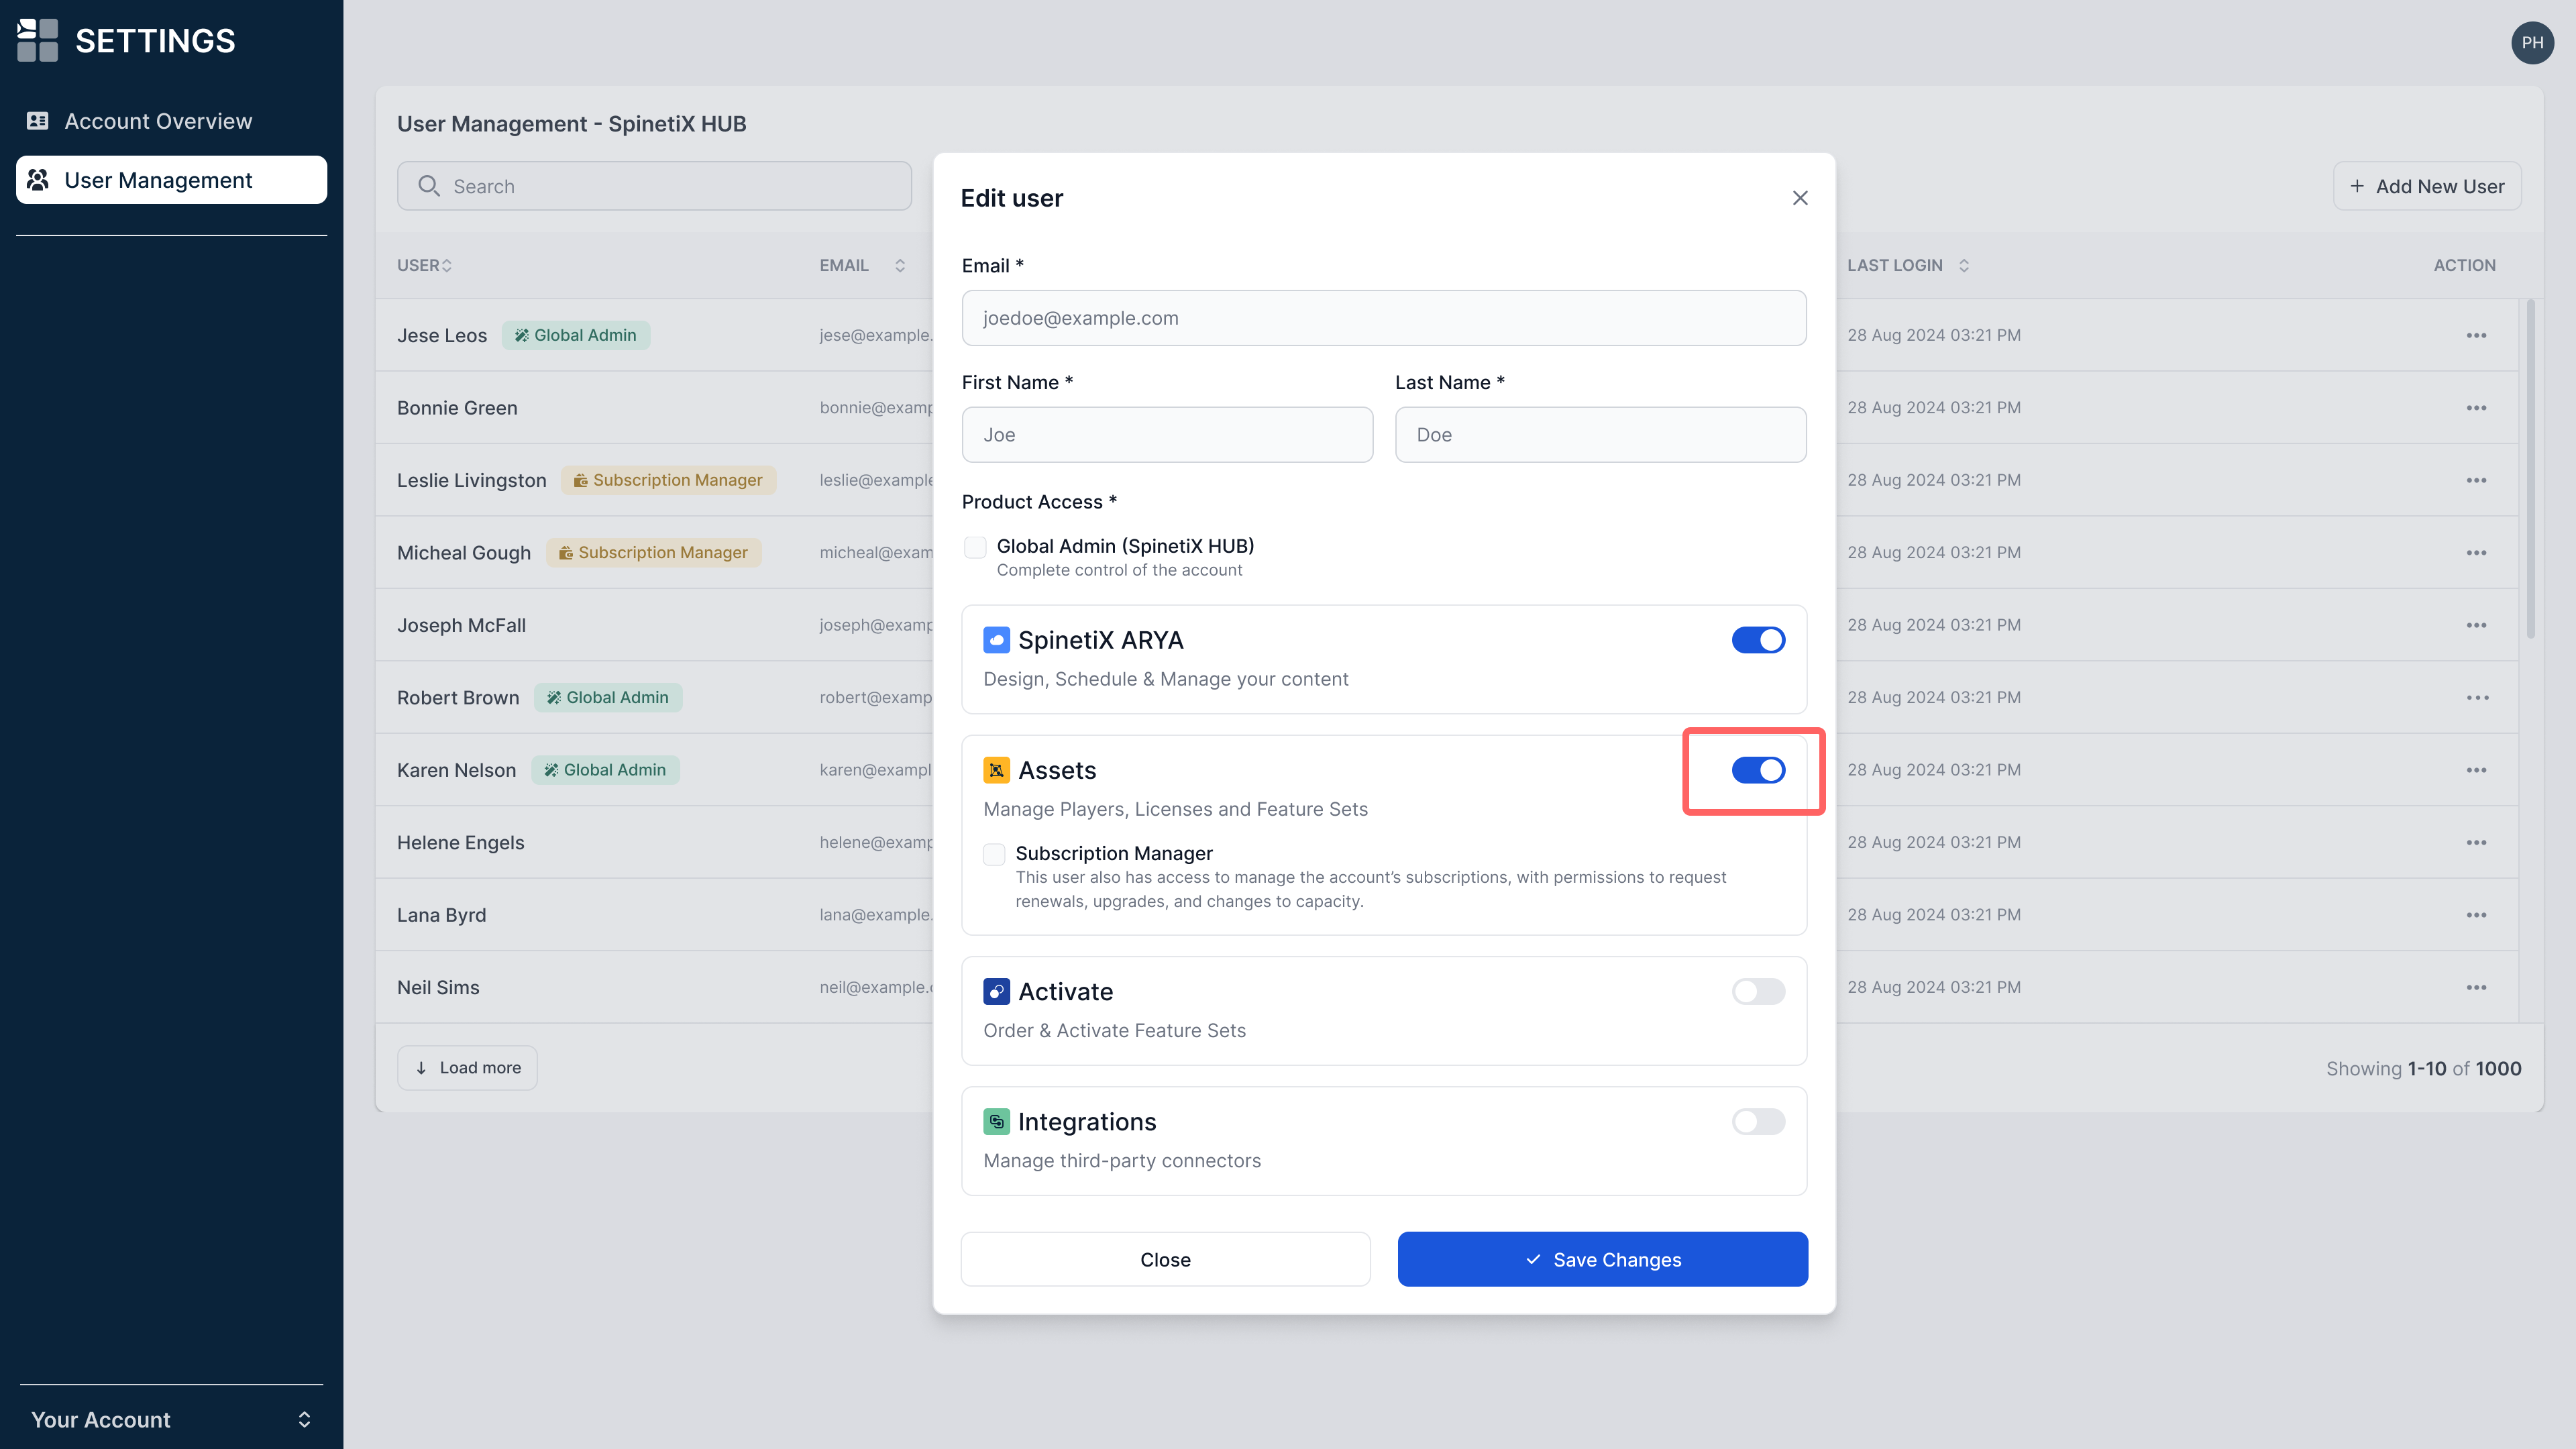Check the Global Admin (SpinetiX HUB) checkbox
The height and width of the screenshot is (1449, 2576).
coord(975,547)
